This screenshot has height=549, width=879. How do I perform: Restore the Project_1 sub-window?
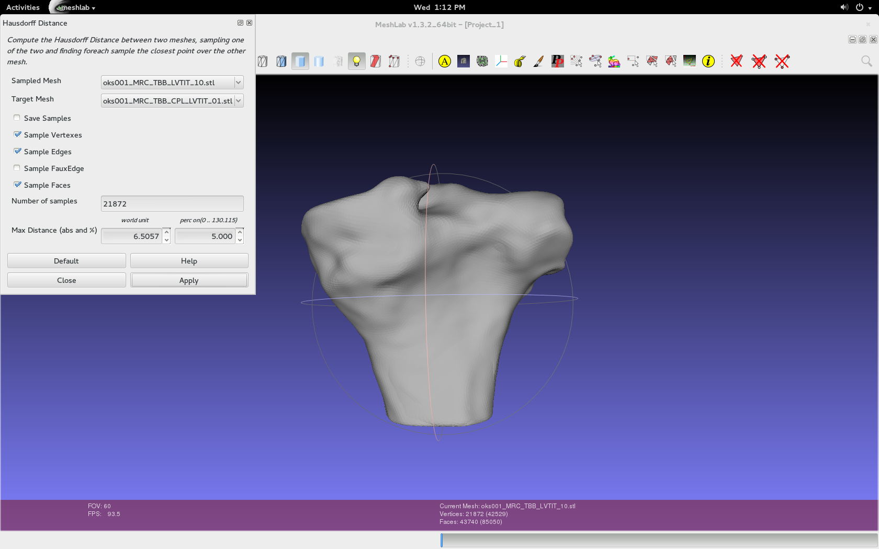pos(863,40)
